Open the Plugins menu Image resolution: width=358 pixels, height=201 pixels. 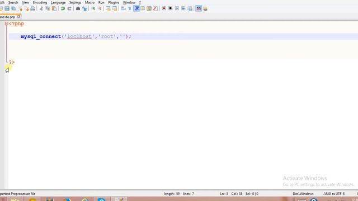click(114, 2)
